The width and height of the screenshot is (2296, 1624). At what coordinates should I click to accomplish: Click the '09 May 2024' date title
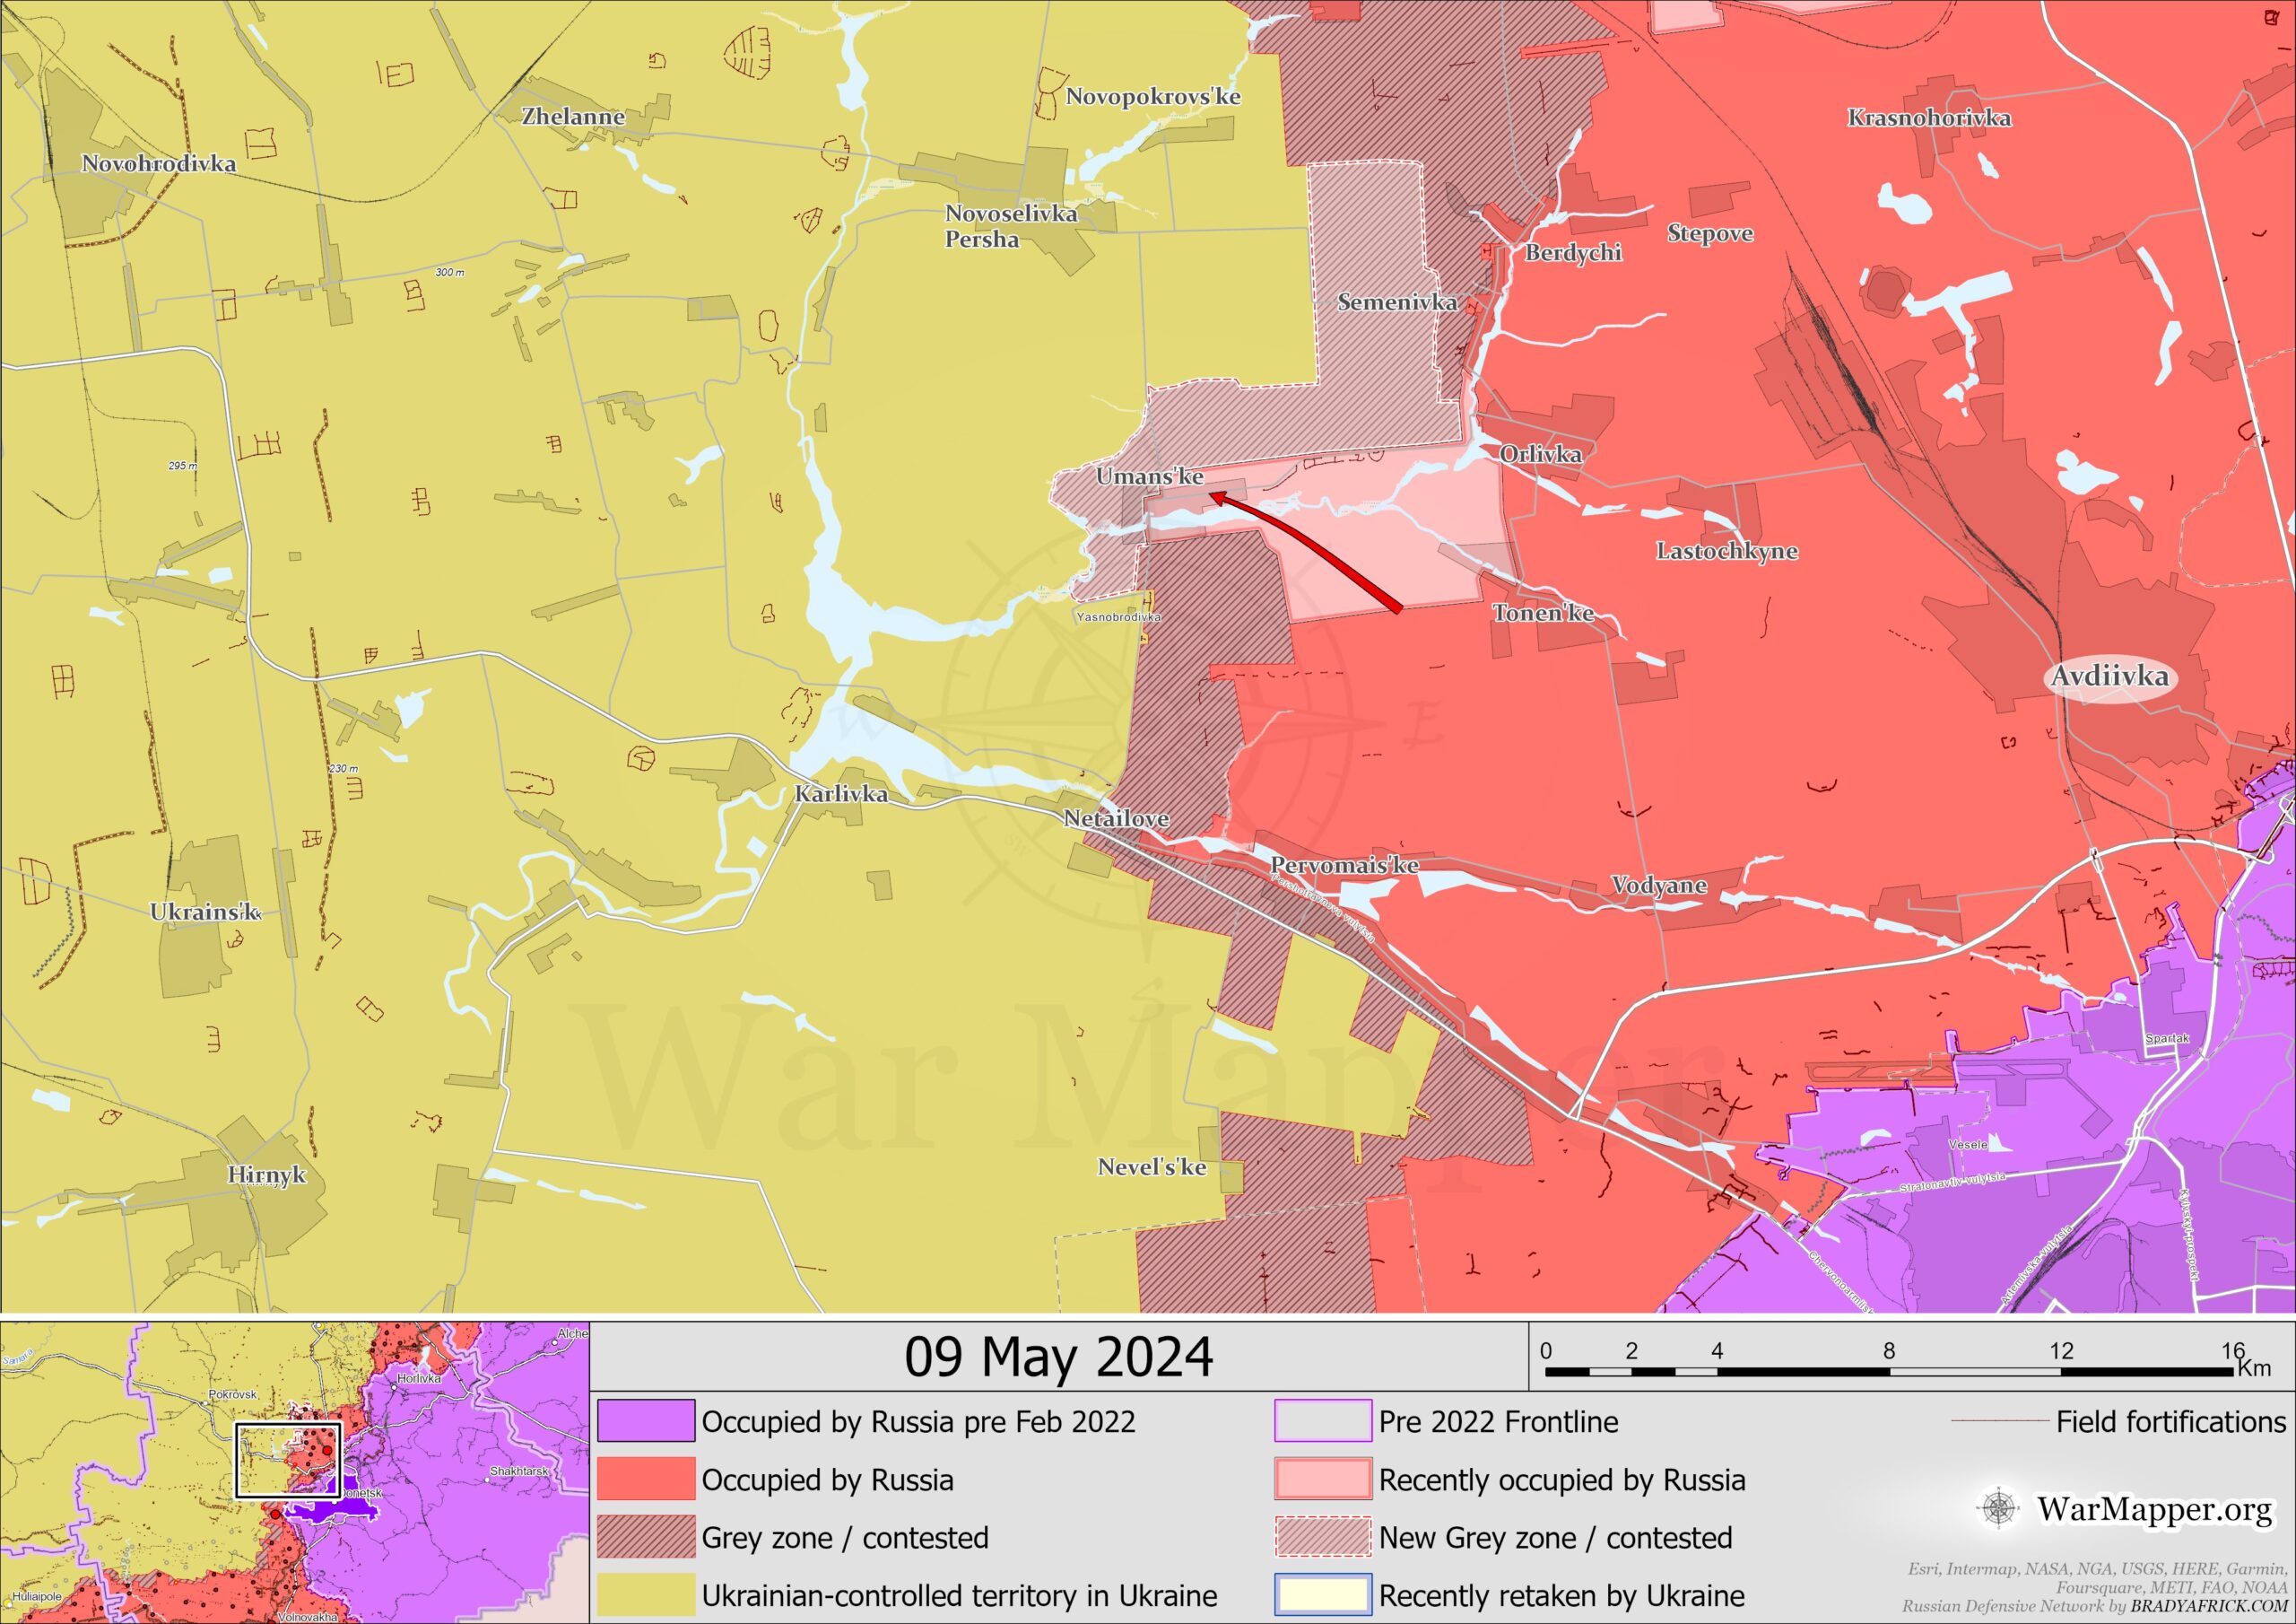click(x=1058, y=1358)
